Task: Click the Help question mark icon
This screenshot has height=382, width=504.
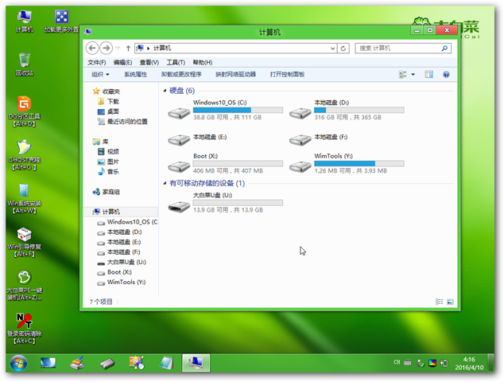Action: tap(445, 74)
